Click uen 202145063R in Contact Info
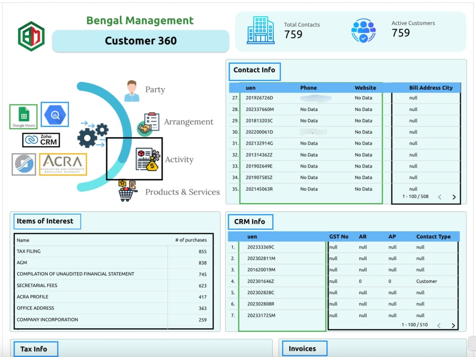 point(259,189)
